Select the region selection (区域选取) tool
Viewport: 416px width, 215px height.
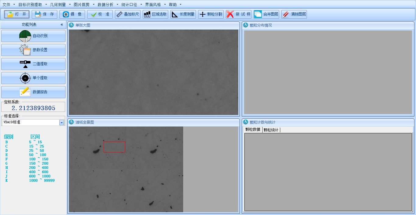[x=155, y=14]
